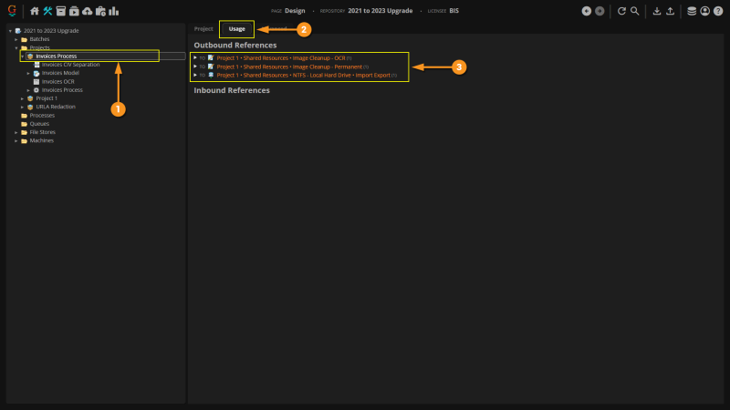730x410 pixels.
Task: Expand the Invoices Model node
Action: [28, 74]
